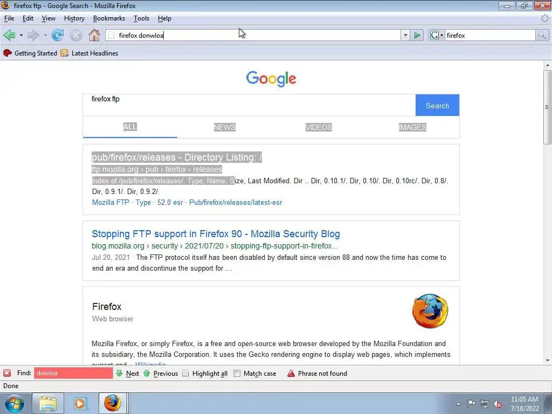Screen dimensions: 552x414
Task: Open the History menu
Action: [74, 18]
